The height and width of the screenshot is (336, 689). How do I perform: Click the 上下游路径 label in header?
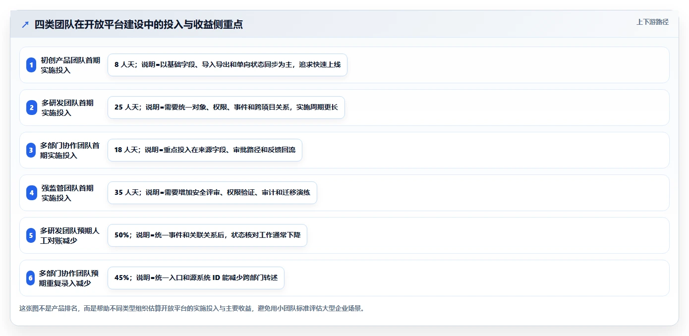coord(652,22)
